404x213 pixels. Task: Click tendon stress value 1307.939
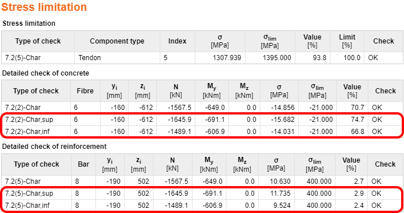coord(227,58)
